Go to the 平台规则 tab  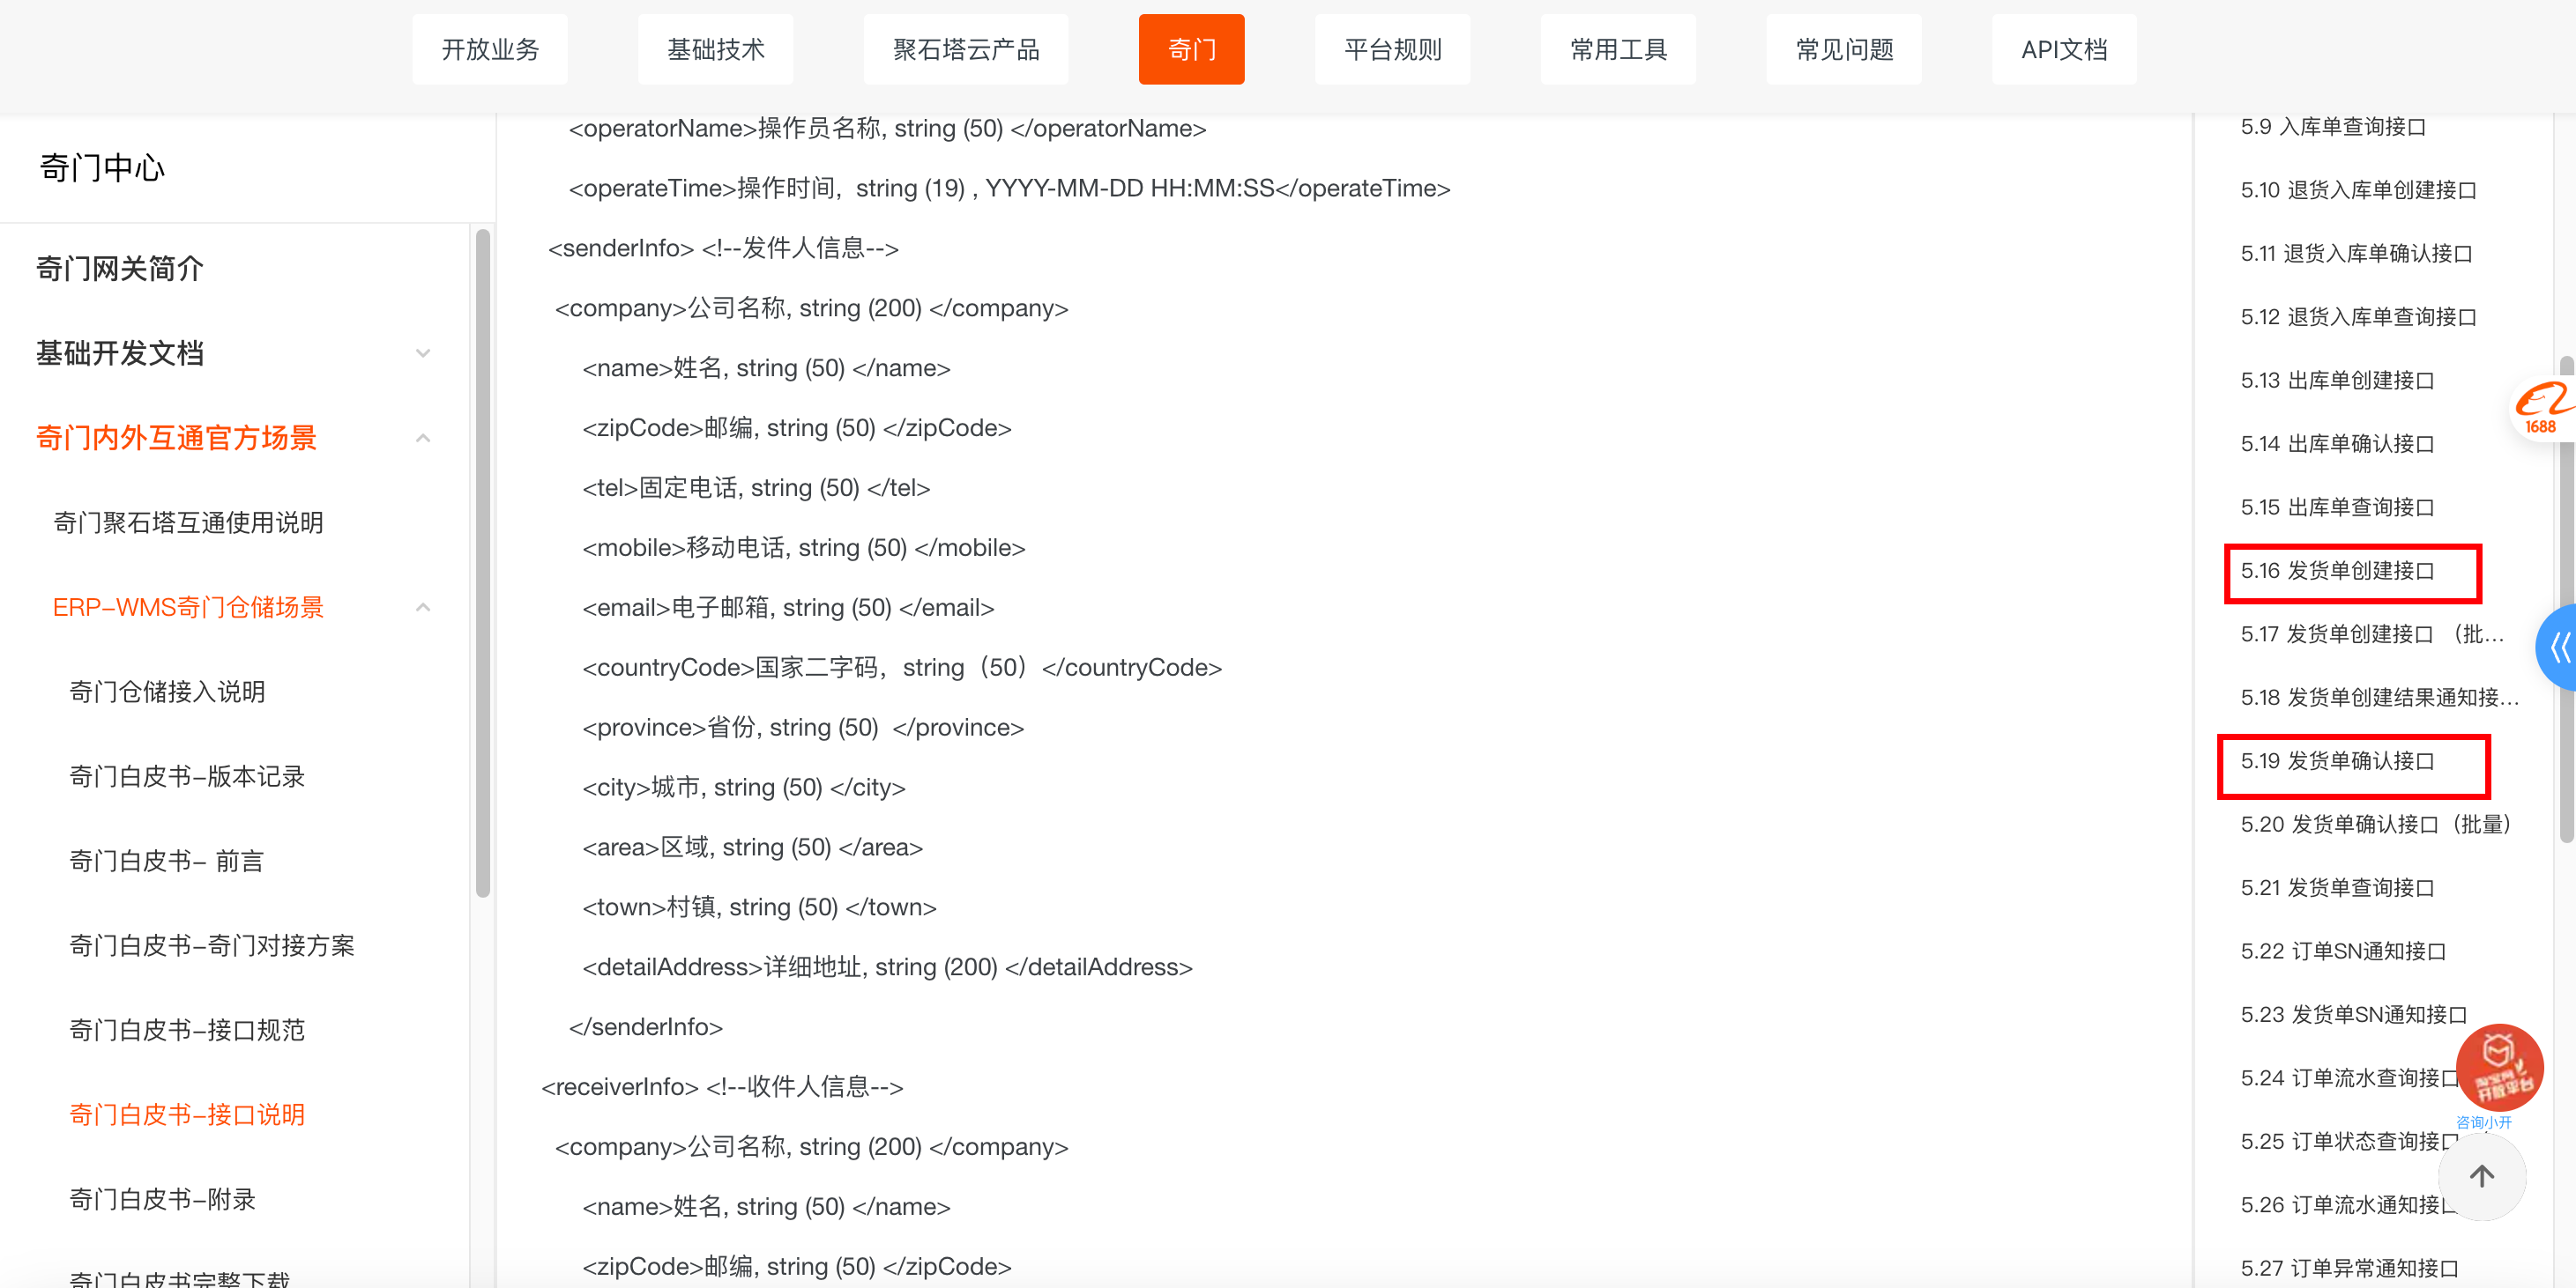(x=1392, y=50)
